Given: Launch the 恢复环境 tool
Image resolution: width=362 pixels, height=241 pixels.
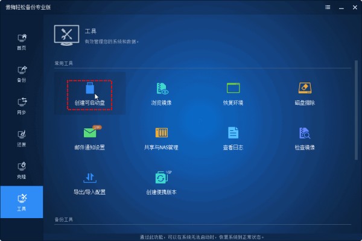Looking at the screenshot, I should (233, 94).
